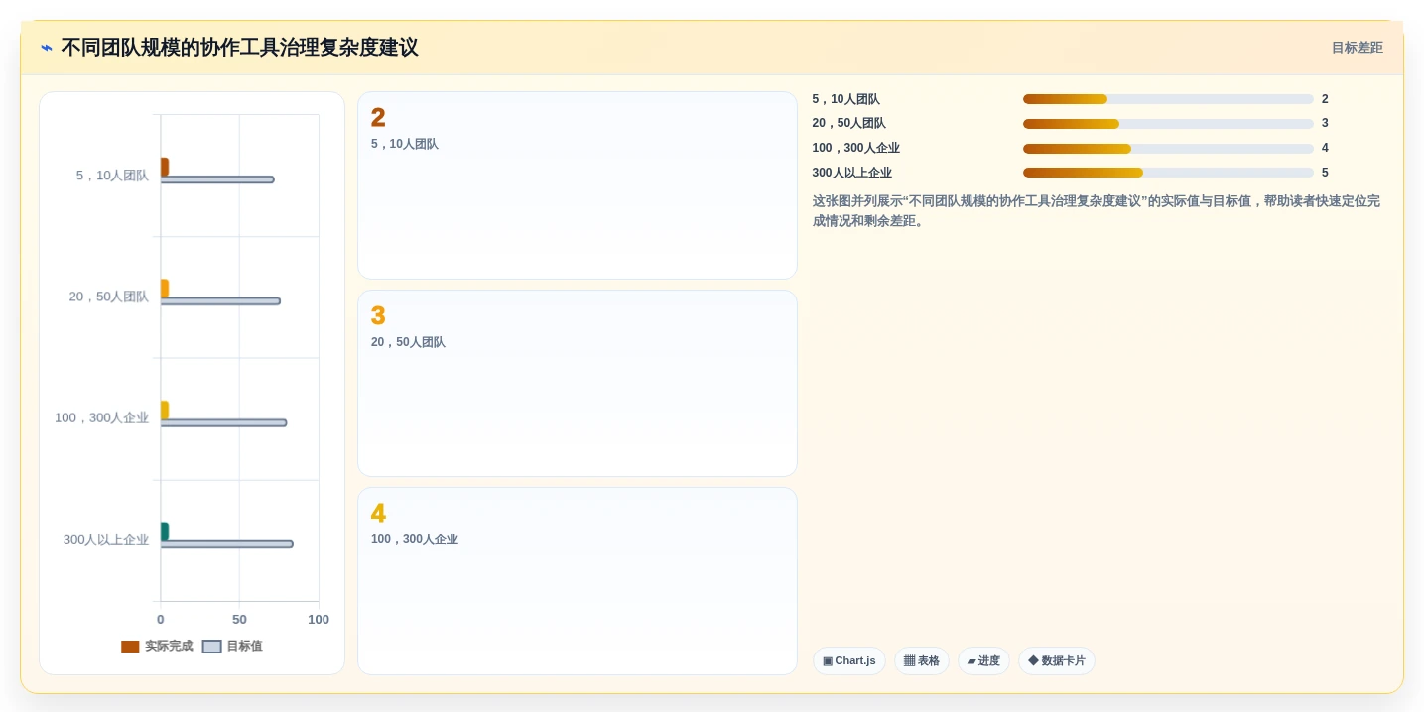1424x712 pixels.
Task: Click the progress bar for 5，10人团队
Action: coord(1168,99)
